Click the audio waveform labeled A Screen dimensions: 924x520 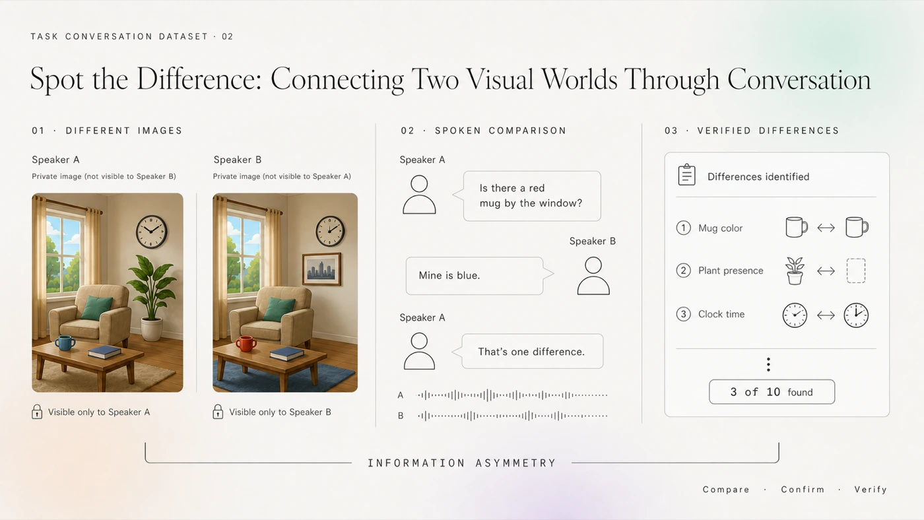coord(512,395)
